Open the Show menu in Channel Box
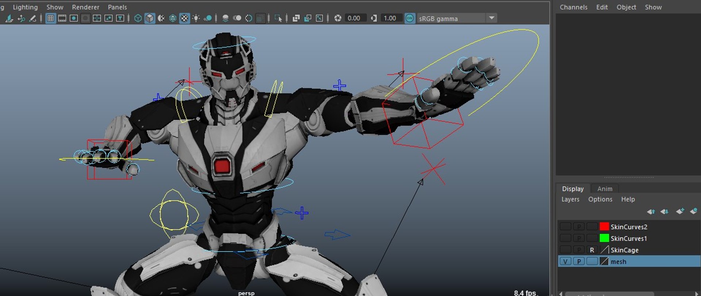 [653, 7]
